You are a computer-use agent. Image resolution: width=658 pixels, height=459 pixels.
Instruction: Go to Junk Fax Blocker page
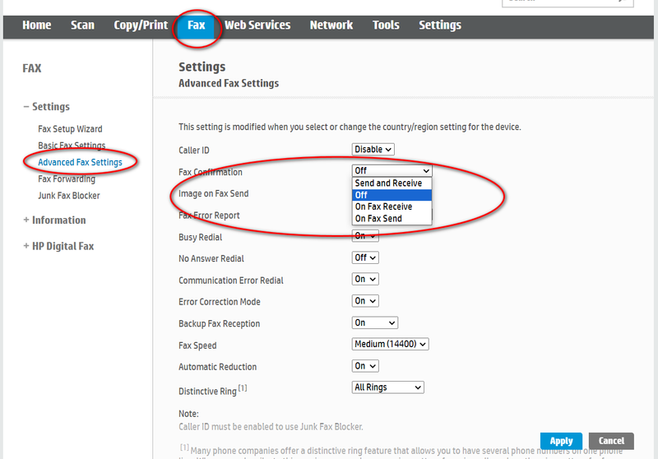point(69,196)
